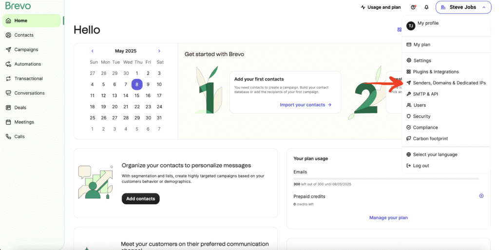499x250 pixels.
Task: Click the My plan card icon
Action: click(409, 44)
